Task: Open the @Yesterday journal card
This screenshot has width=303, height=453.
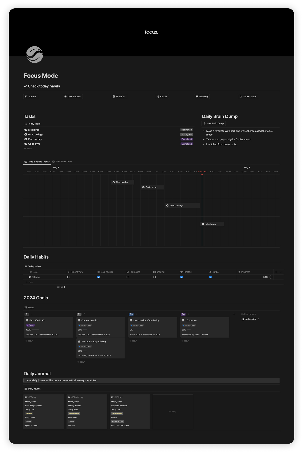Action: click(x=87, y=412)
